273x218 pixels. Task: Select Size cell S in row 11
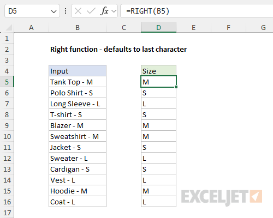[x=158, y=147]
